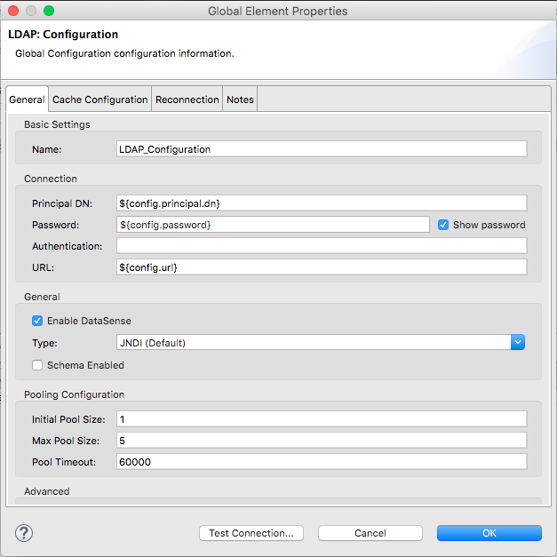
Task: Uncheck the Show password checkbox
Action: pos(443,225)
